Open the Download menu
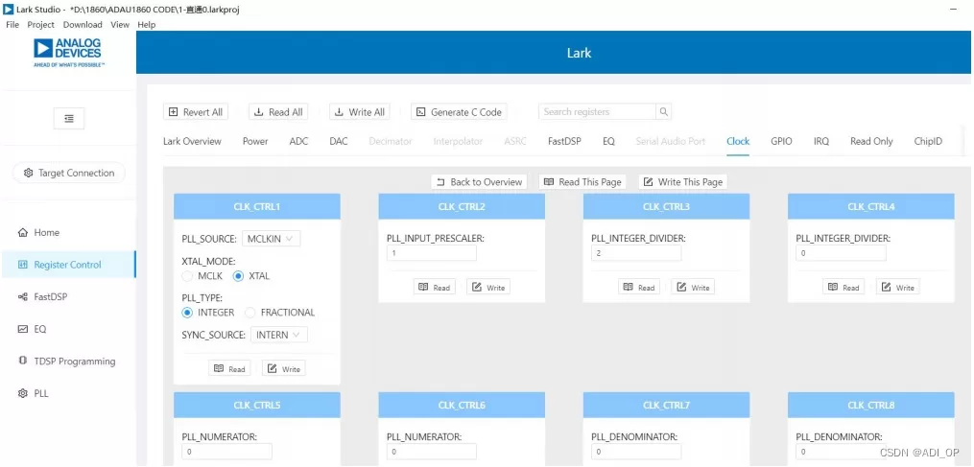 (83, 25)
